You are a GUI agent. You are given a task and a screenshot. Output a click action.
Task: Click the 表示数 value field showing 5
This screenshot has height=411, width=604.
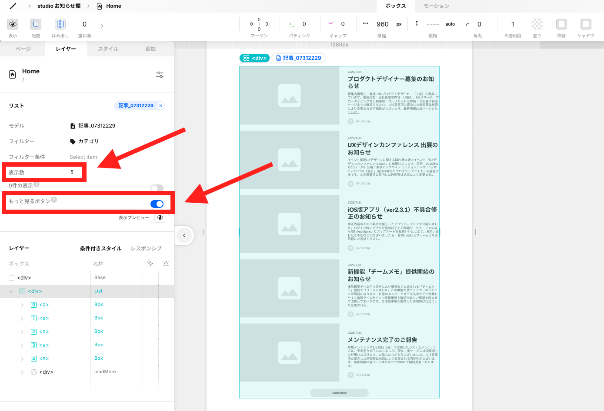(x=73, y=172)
